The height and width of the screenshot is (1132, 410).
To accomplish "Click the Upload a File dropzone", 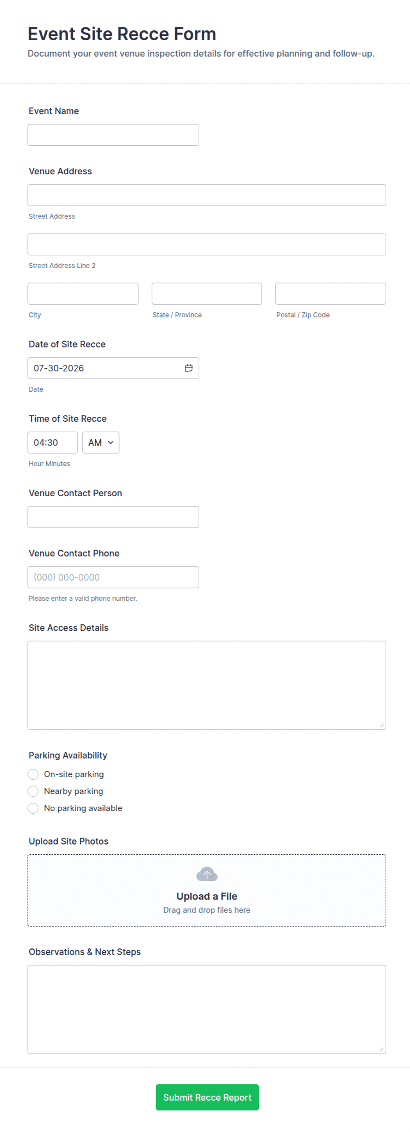I will [x=207, y=890].
